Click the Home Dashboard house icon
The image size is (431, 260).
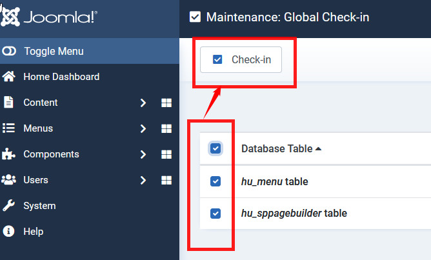(9, 77)
